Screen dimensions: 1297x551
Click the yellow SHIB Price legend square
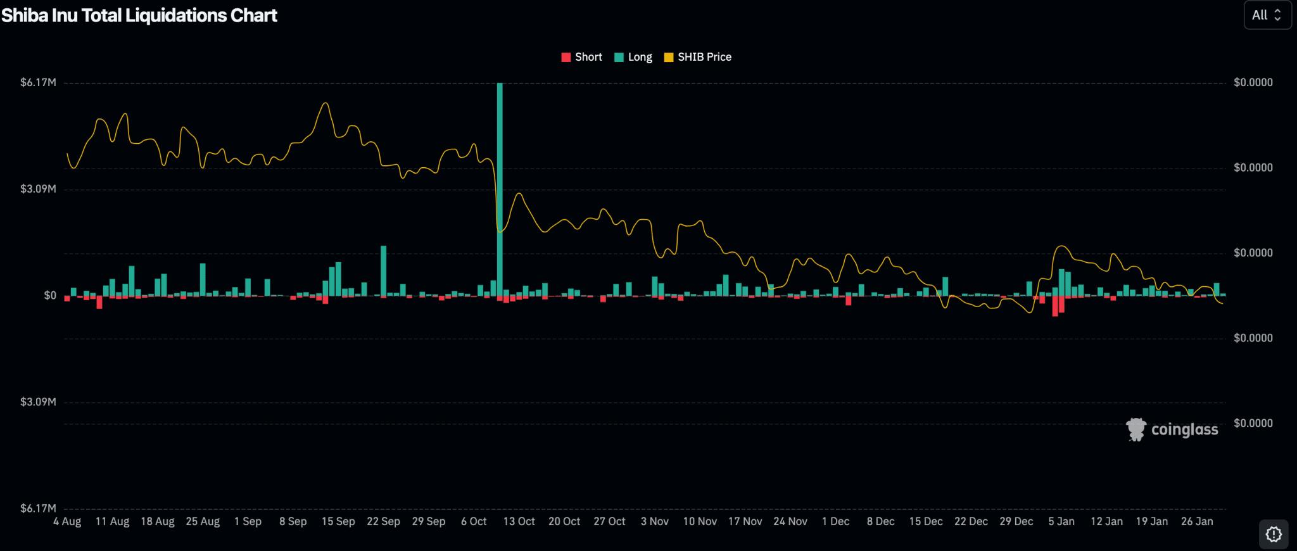tap(669, 58)
